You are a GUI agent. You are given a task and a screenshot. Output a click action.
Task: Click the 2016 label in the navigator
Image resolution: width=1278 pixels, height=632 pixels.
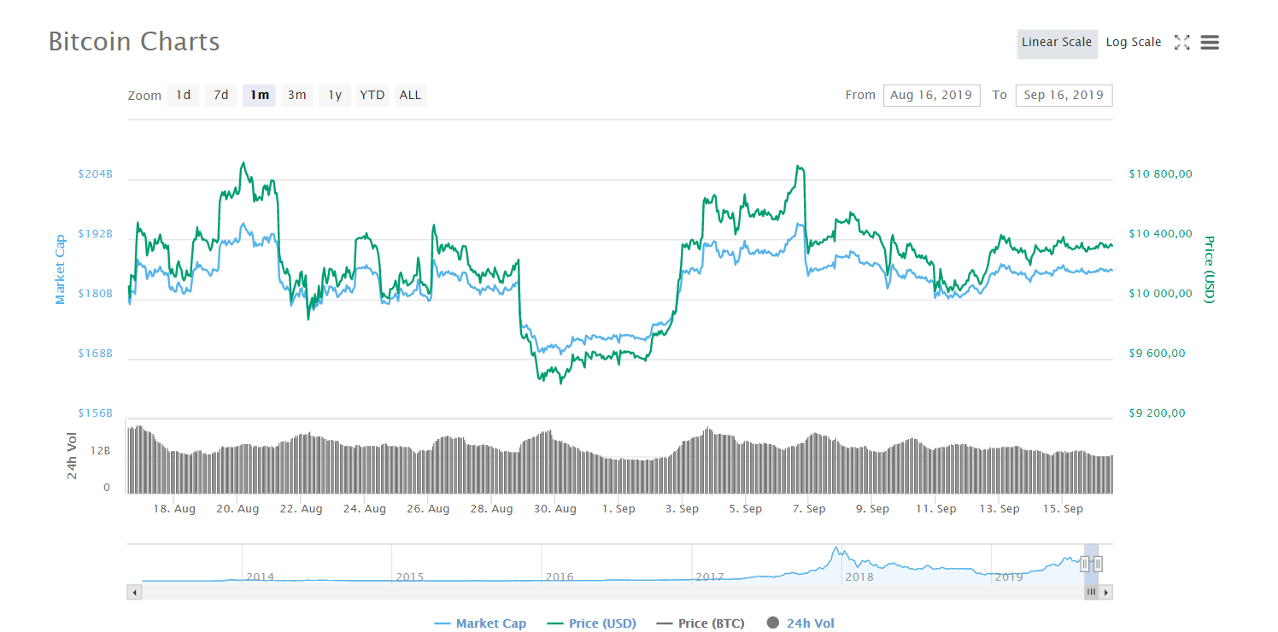(560, 577)
